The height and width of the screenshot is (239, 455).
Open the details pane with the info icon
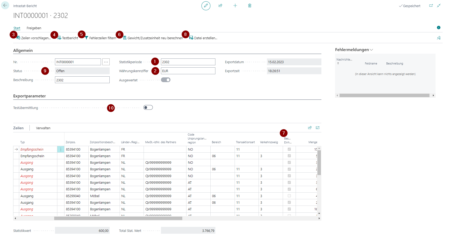[x=439, y=27]
